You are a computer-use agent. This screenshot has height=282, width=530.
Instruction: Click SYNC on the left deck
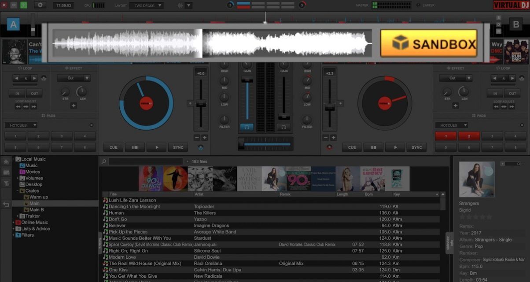pos(178,147)
